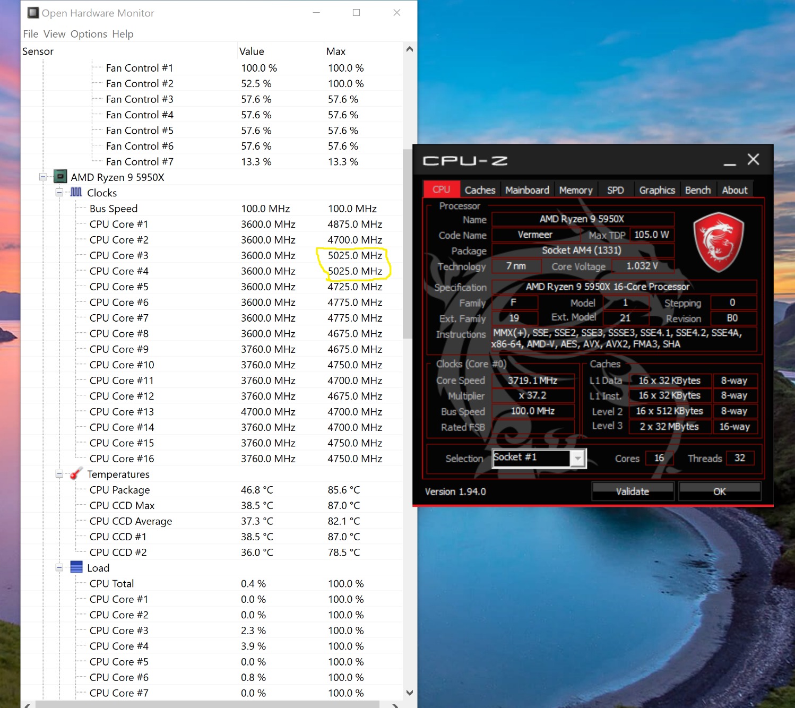
Task: Click the AMD Ryzen 9 5950X chip icon
Action: [61, 177]
